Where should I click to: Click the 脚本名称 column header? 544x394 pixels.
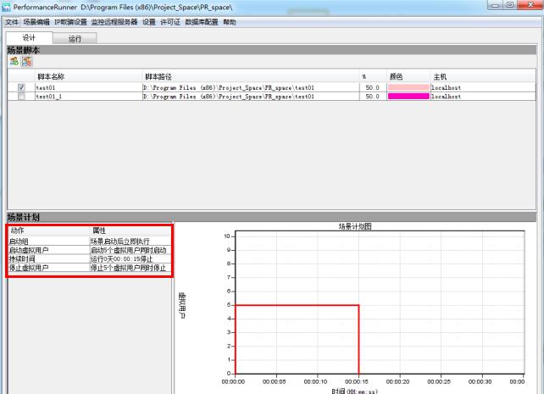[51, 76]
